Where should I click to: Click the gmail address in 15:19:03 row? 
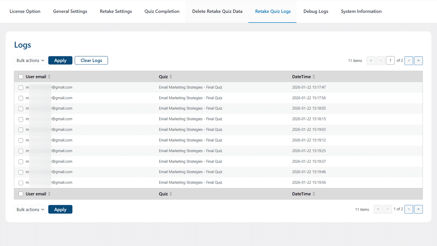point(49,130)
